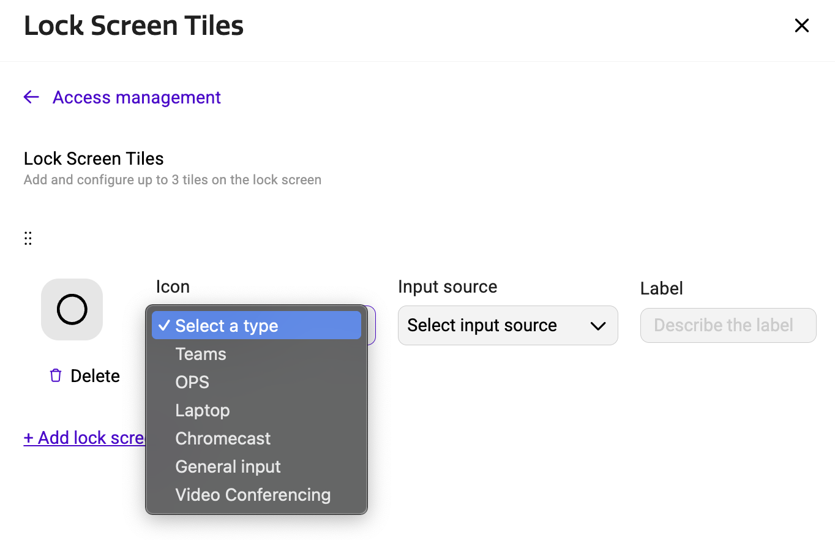Viewport: 835px width, 540px height.
Task: Click the trash can icon
Action: (x=56, y=376)
